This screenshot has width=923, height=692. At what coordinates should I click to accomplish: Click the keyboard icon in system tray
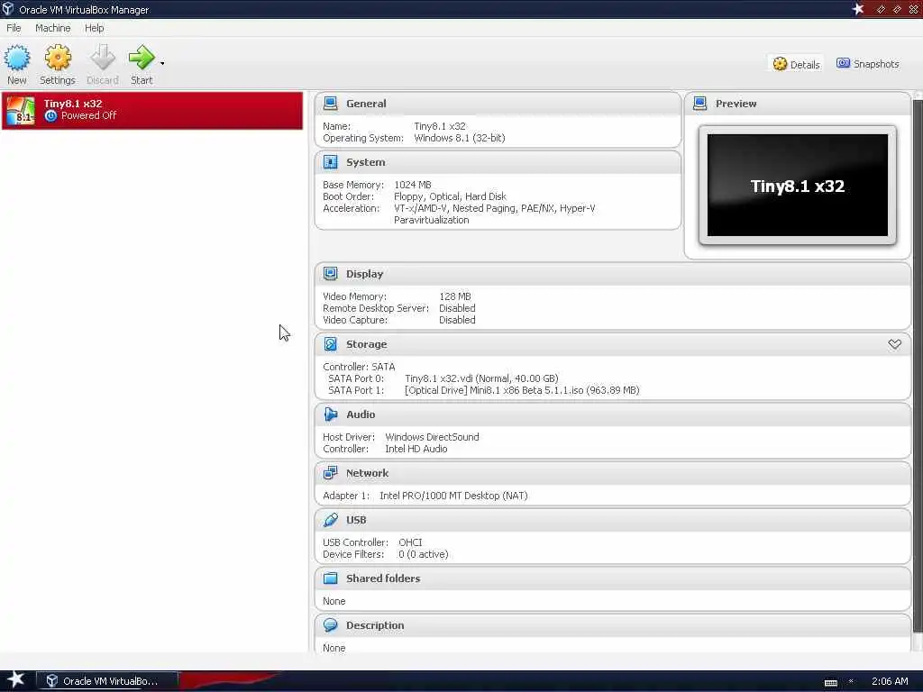(830, 683)
